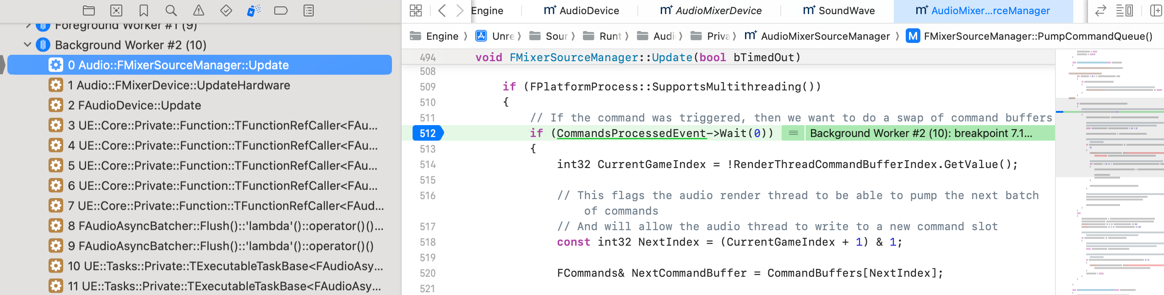Open the Find navigator magnifier
This screenshot has width=1164, height=295.
pyautogui.click(x=171, y=11)
